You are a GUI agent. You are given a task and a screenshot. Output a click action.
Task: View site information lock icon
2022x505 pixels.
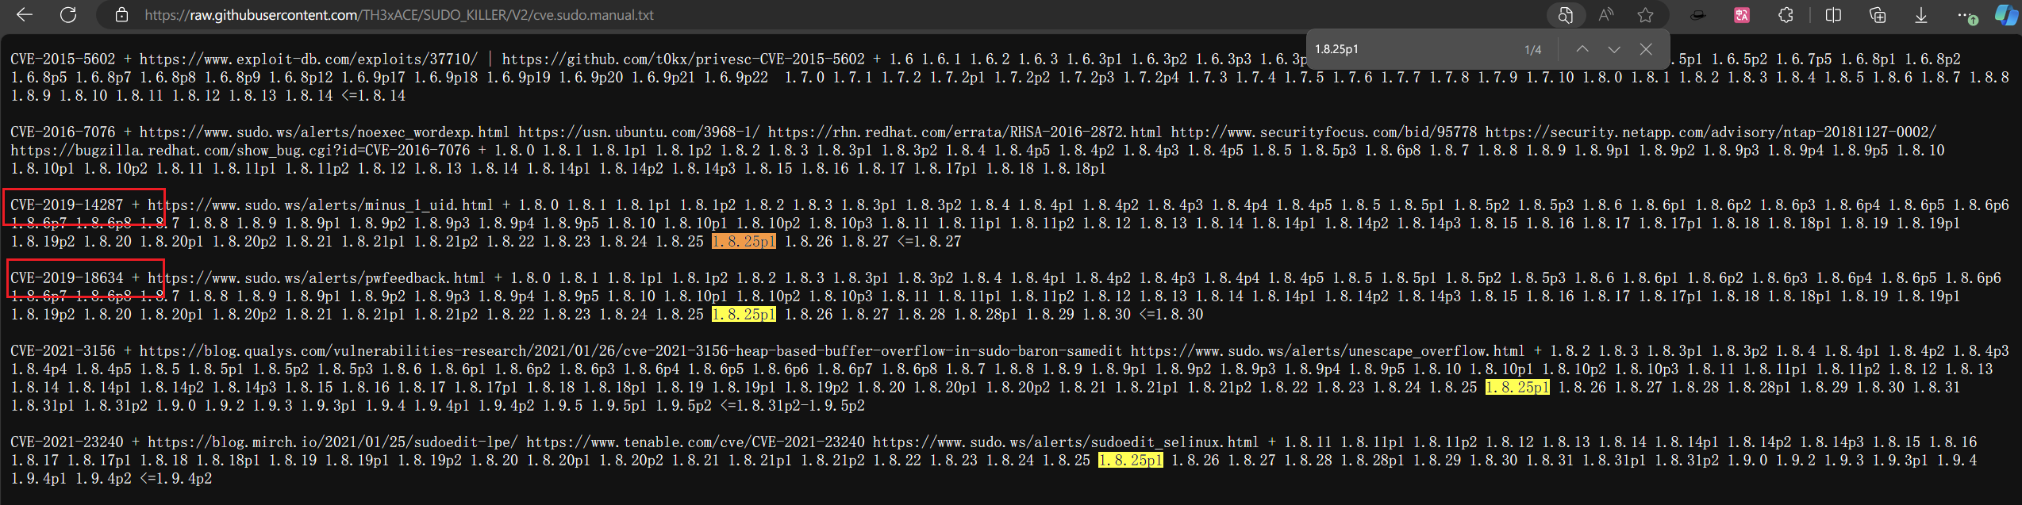click(x=121, y=15)
